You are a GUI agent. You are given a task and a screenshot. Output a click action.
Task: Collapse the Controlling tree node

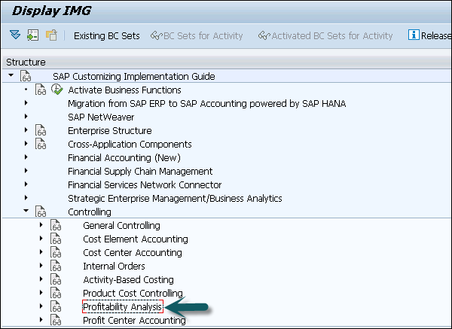[26, 212]
